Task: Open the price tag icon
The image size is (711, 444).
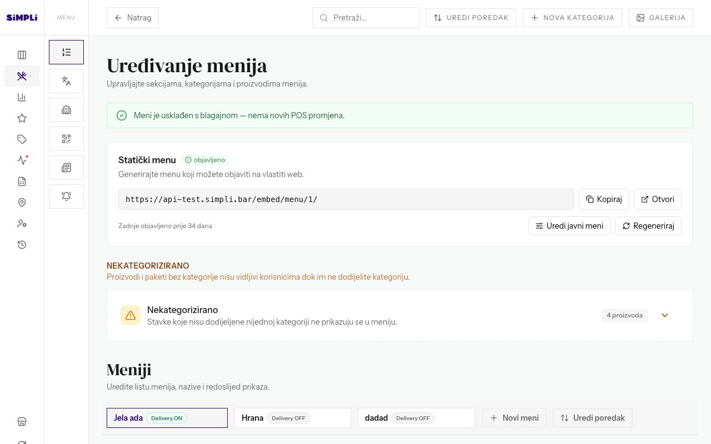Action: [x=22, y=139]
